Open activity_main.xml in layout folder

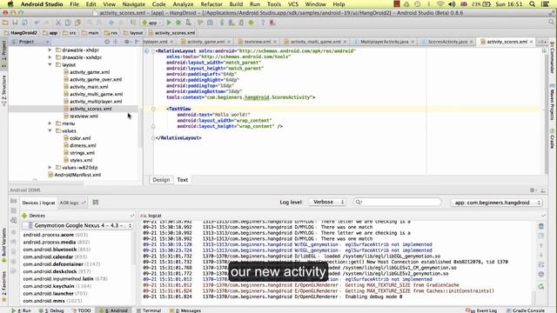(89, 87)
